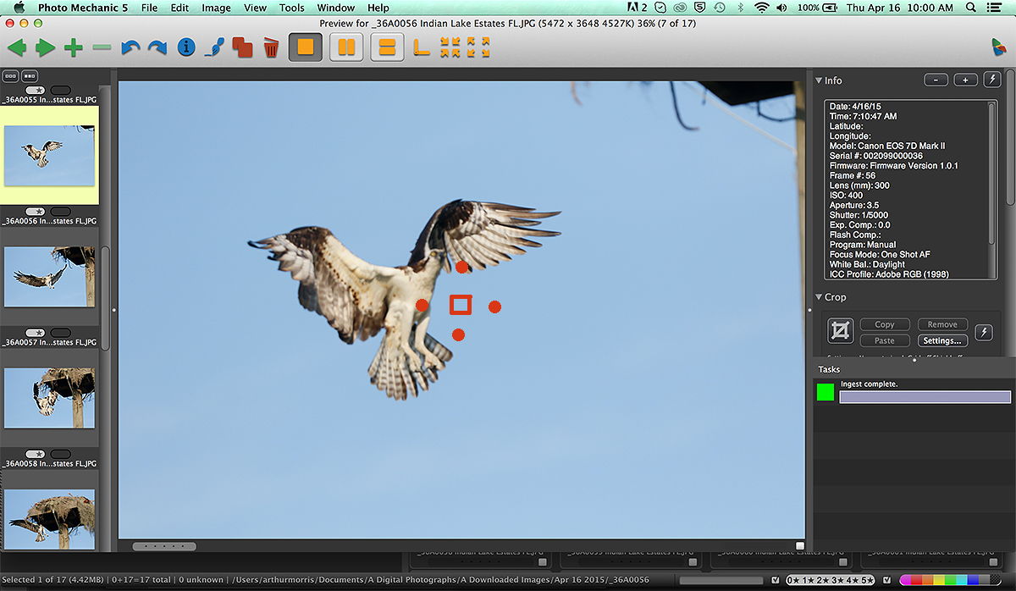Toggle star rating pill above _36A0057 thumbnail
Viewport: 1016px width, 591px height.
36,333
